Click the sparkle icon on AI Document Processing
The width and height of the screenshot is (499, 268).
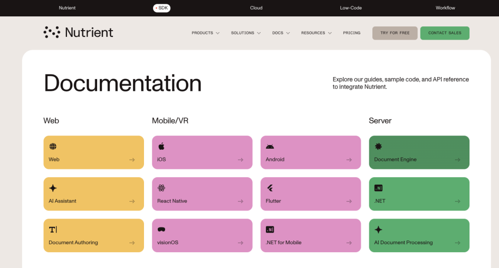[x=378, y=229]
